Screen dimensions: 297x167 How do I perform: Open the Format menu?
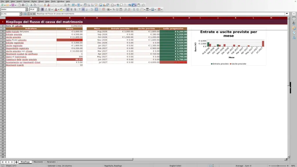pyautogui.click(x=26, y=1)
